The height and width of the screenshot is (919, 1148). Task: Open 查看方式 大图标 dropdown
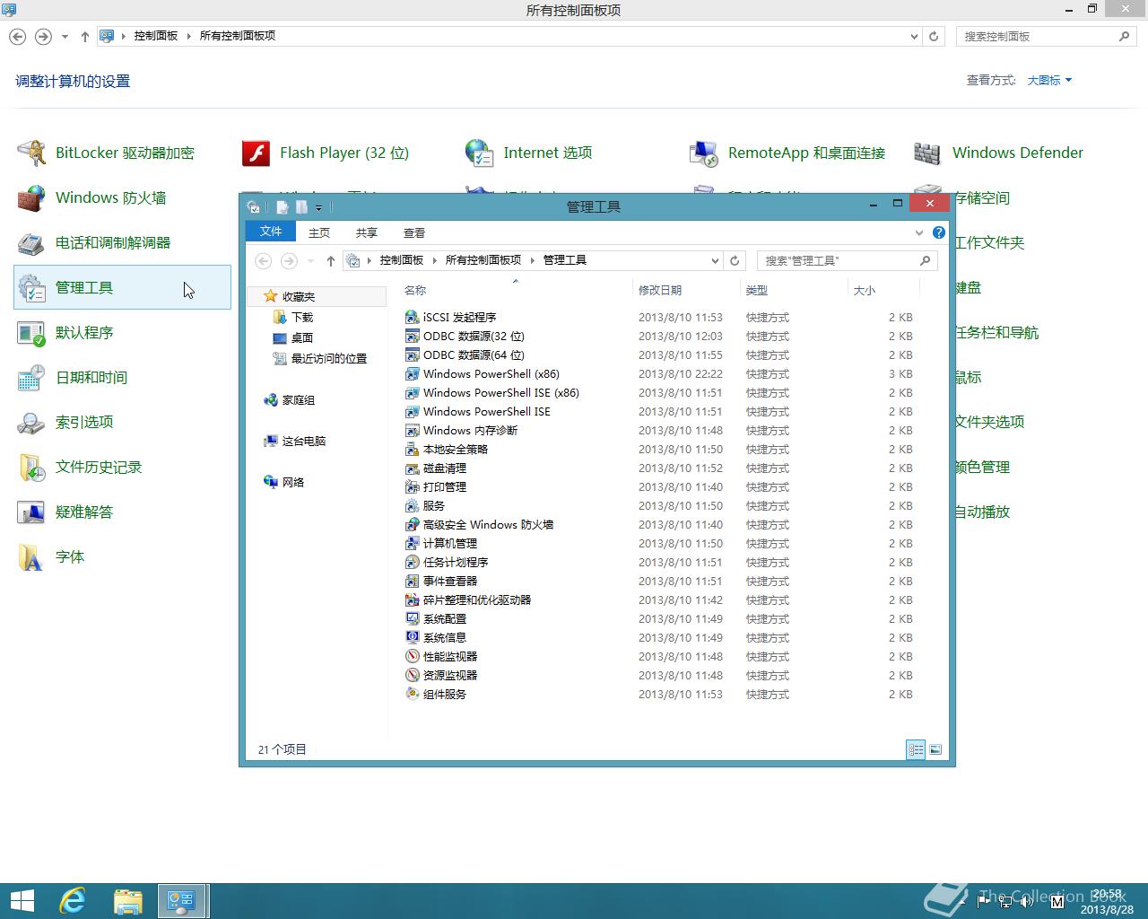1049,80
